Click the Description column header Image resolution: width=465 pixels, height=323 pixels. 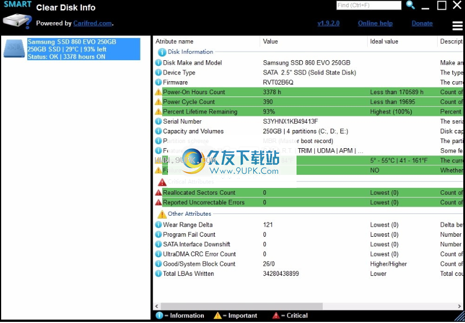[450, 41]
